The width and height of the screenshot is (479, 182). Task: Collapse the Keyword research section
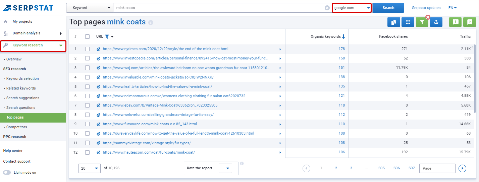coord(61,45)
